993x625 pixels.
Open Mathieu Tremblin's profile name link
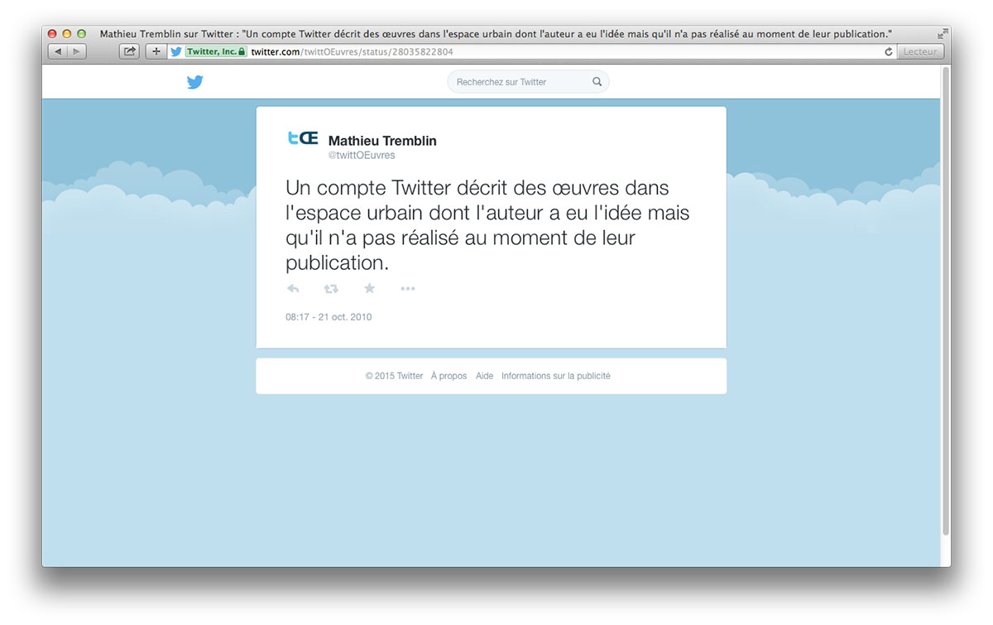pyautogui.click(x=382, y=141)
